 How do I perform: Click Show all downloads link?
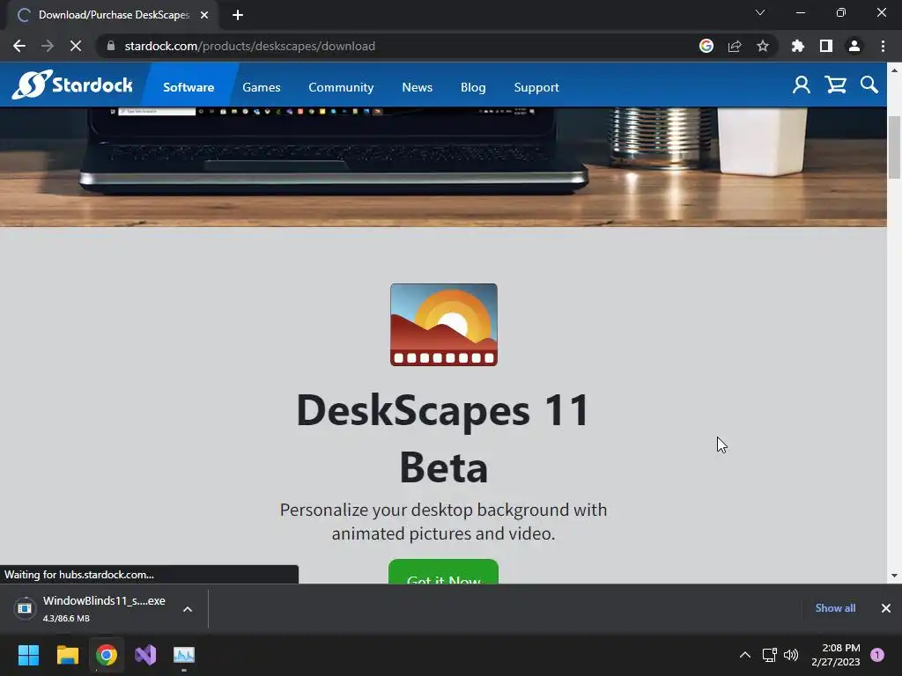835,608
